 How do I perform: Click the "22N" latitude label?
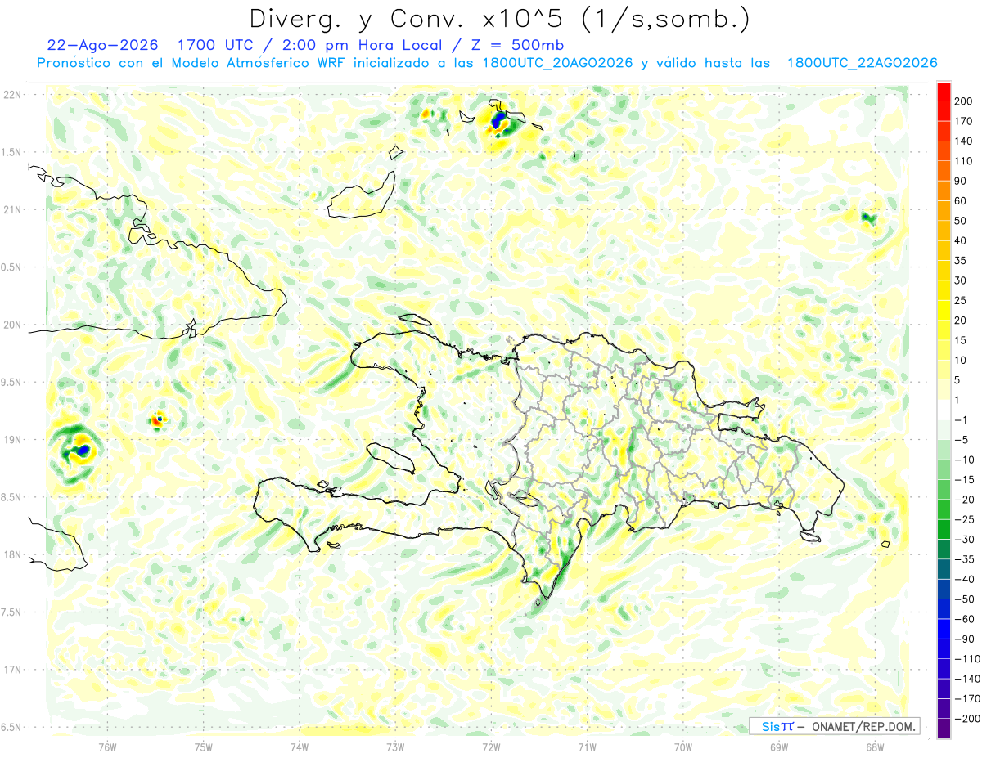[13, 95]
